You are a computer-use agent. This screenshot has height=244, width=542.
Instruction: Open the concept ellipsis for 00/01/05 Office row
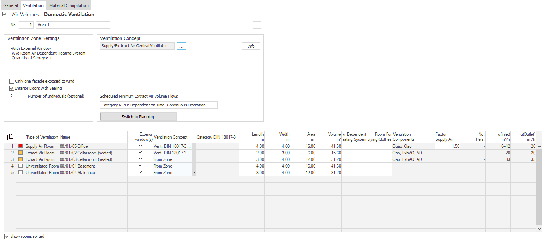[194, 146]
